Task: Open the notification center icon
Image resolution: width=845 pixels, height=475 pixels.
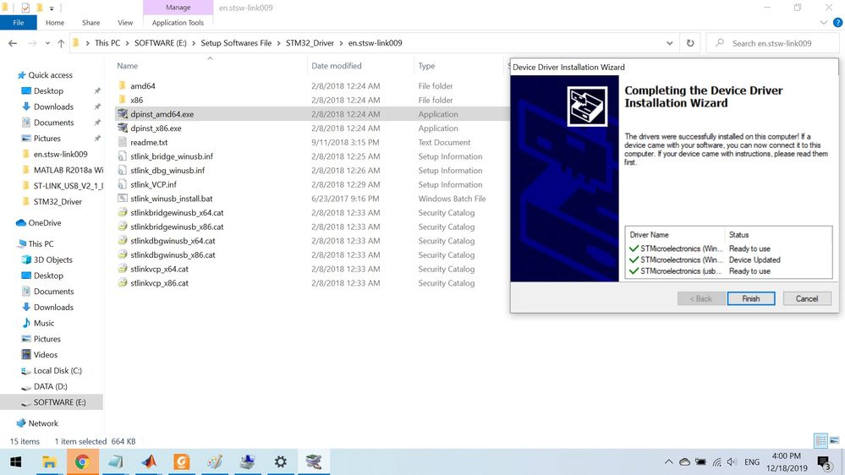Action: pos(824,462)
